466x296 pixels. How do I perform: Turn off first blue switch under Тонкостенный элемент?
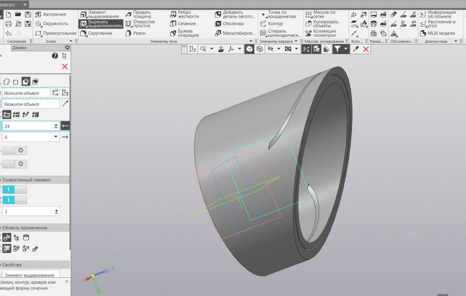click(14, 189)
